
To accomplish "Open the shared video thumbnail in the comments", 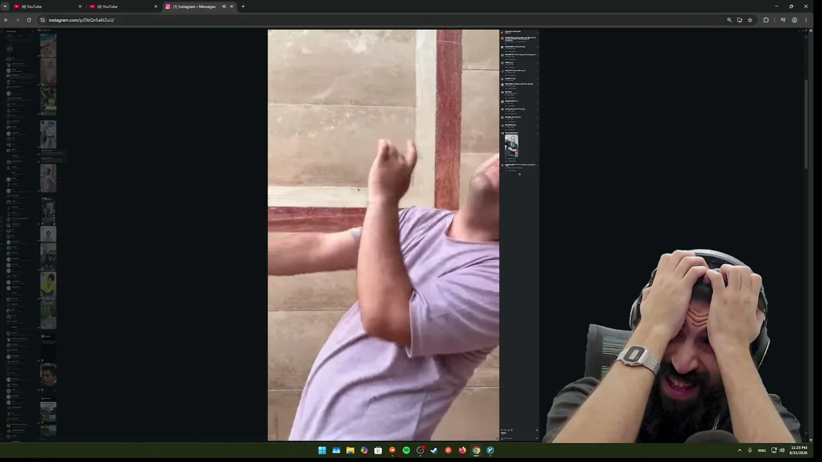I will pos(511,146).
